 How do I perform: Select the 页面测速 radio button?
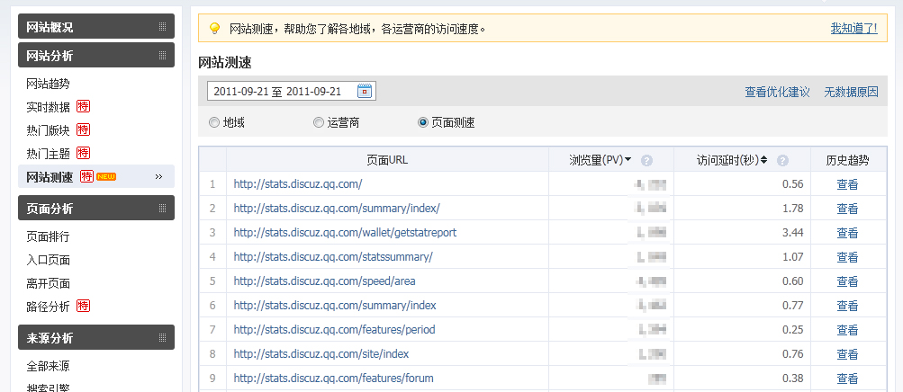tap(423, 122)
